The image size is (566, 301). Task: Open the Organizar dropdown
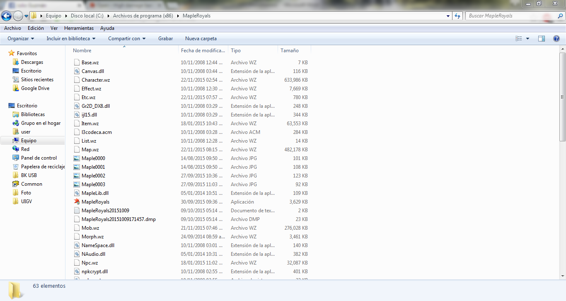click(x=21, y=39)
